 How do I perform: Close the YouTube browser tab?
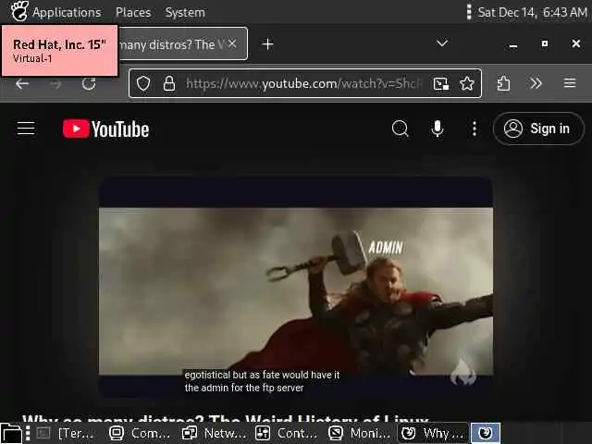[232, 44]
